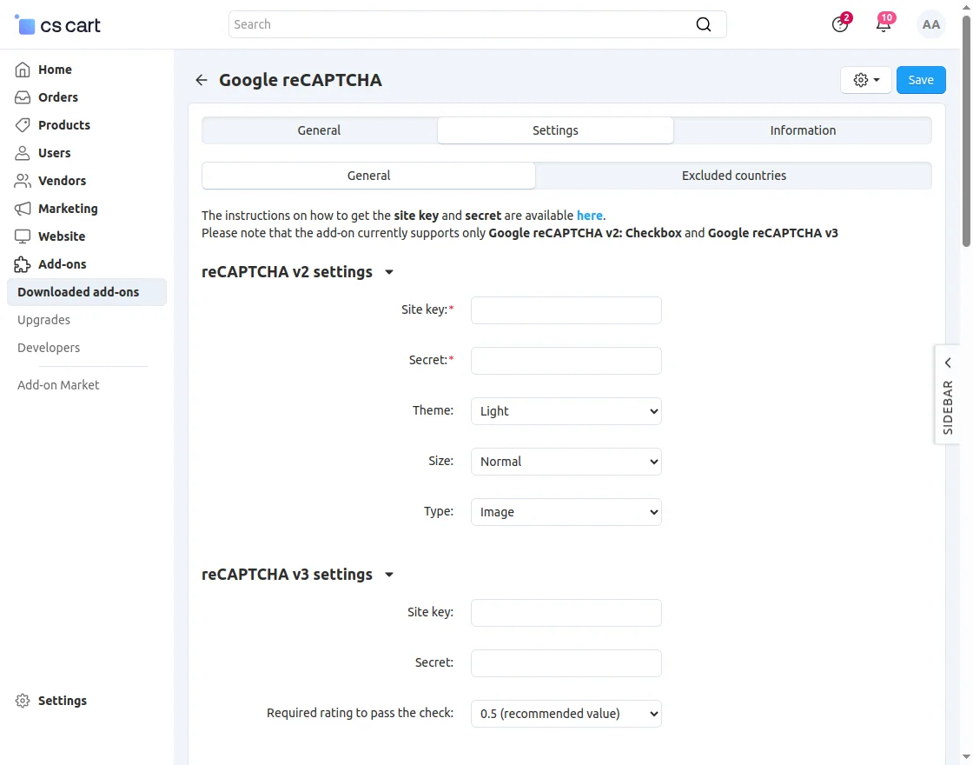The height and width of the screenshot is (765, 973).
Task: Open the Size dropdown
Action: point(566,462)
